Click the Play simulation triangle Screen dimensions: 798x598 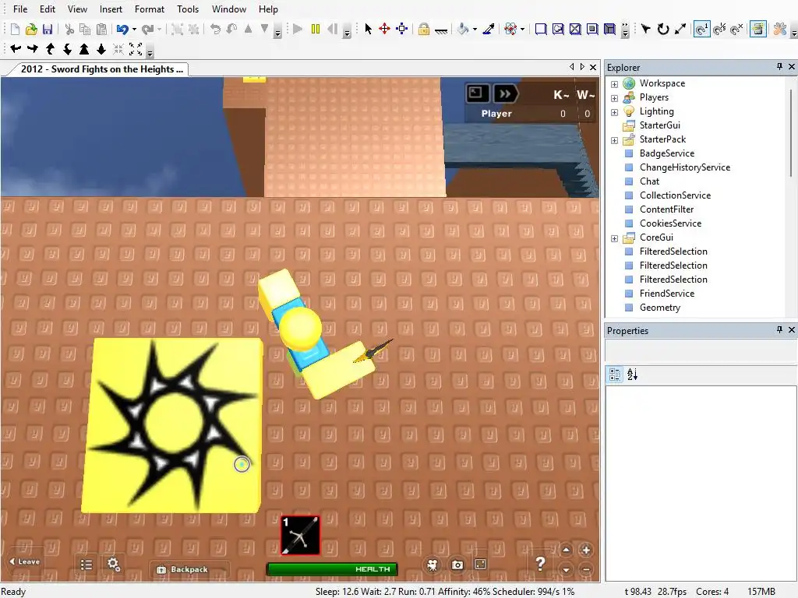tap(298, 29)
